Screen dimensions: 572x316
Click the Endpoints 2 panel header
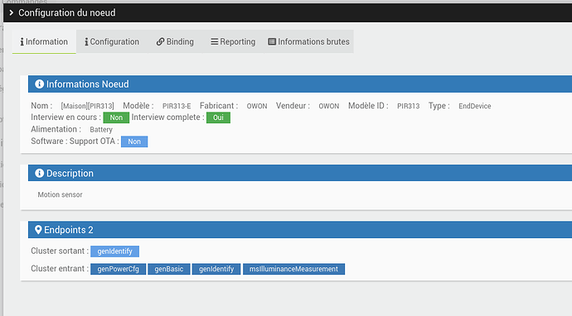300,230
